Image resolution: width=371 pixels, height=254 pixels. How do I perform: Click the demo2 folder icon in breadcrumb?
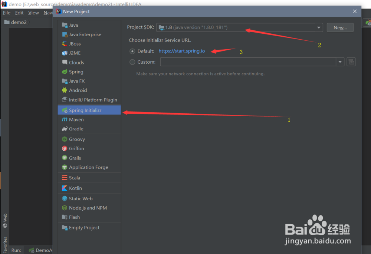[7, 22]
